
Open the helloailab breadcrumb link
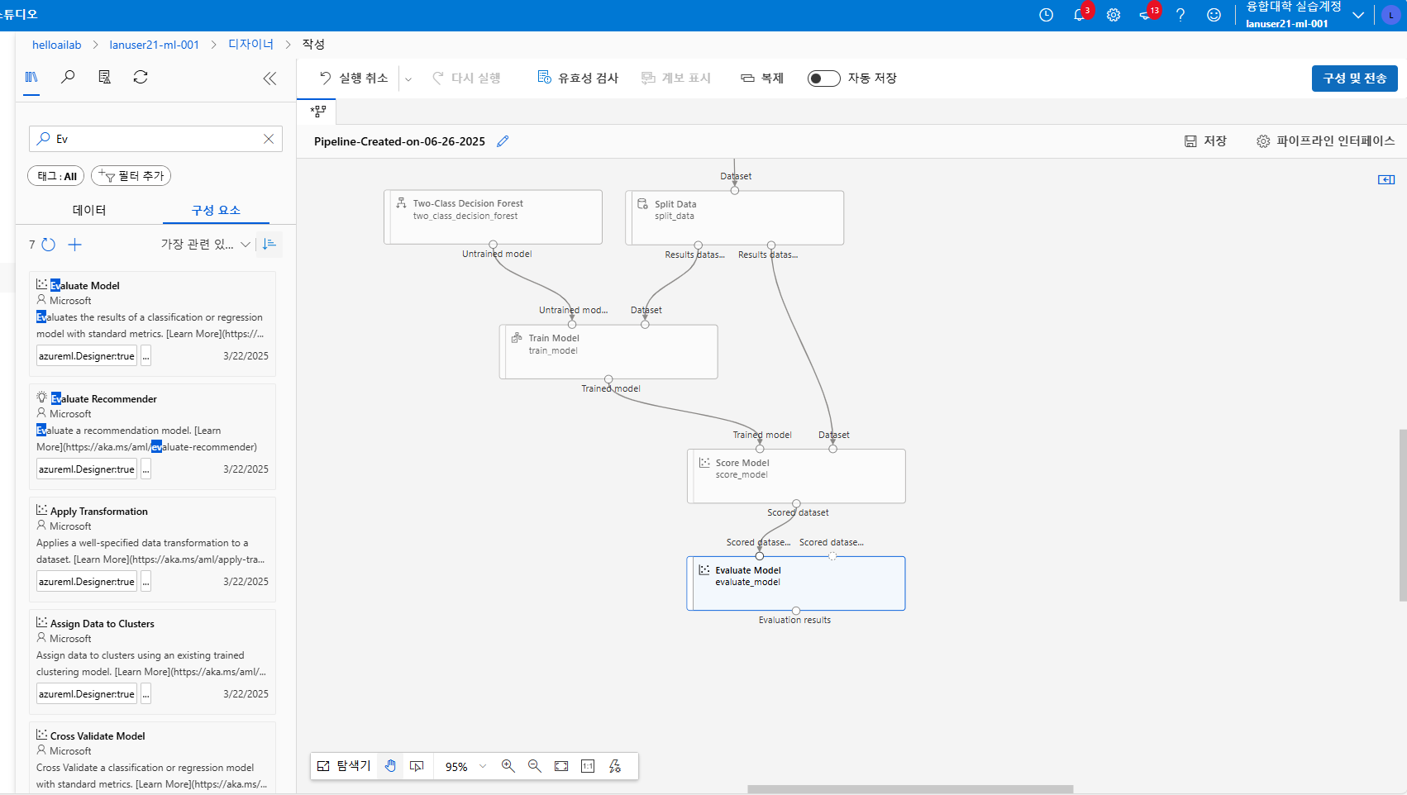pos(56,44)
